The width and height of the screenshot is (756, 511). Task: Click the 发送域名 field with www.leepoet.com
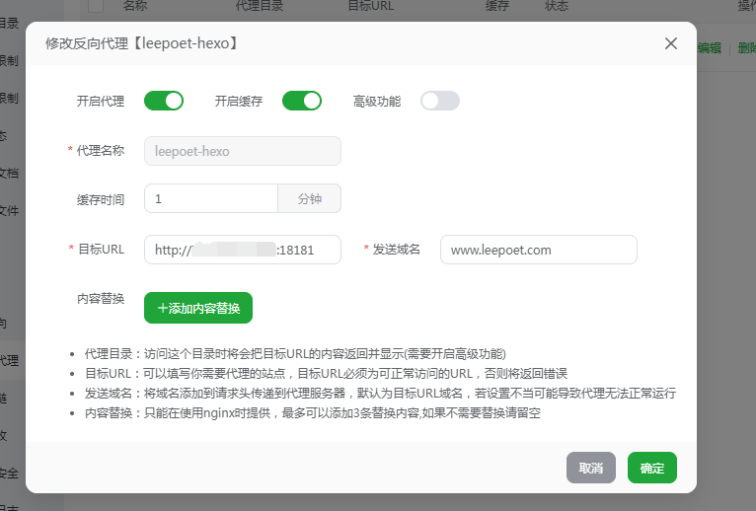(x=539, y=250)
